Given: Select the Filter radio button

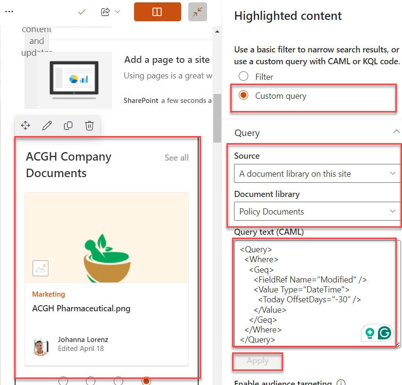Looking at the screenshot, I should [243, 76].
